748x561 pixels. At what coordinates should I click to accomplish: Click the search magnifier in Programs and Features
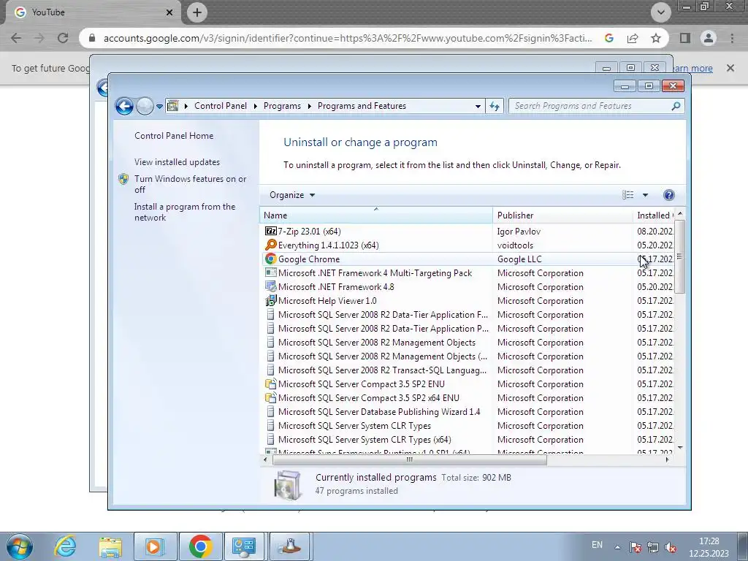(676, 106)
